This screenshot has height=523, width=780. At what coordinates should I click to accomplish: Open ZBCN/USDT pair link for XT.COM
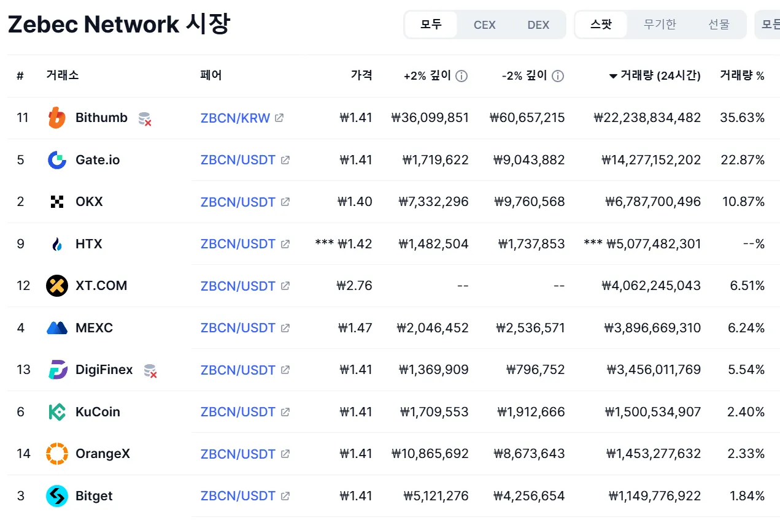[x=238, y=286]
